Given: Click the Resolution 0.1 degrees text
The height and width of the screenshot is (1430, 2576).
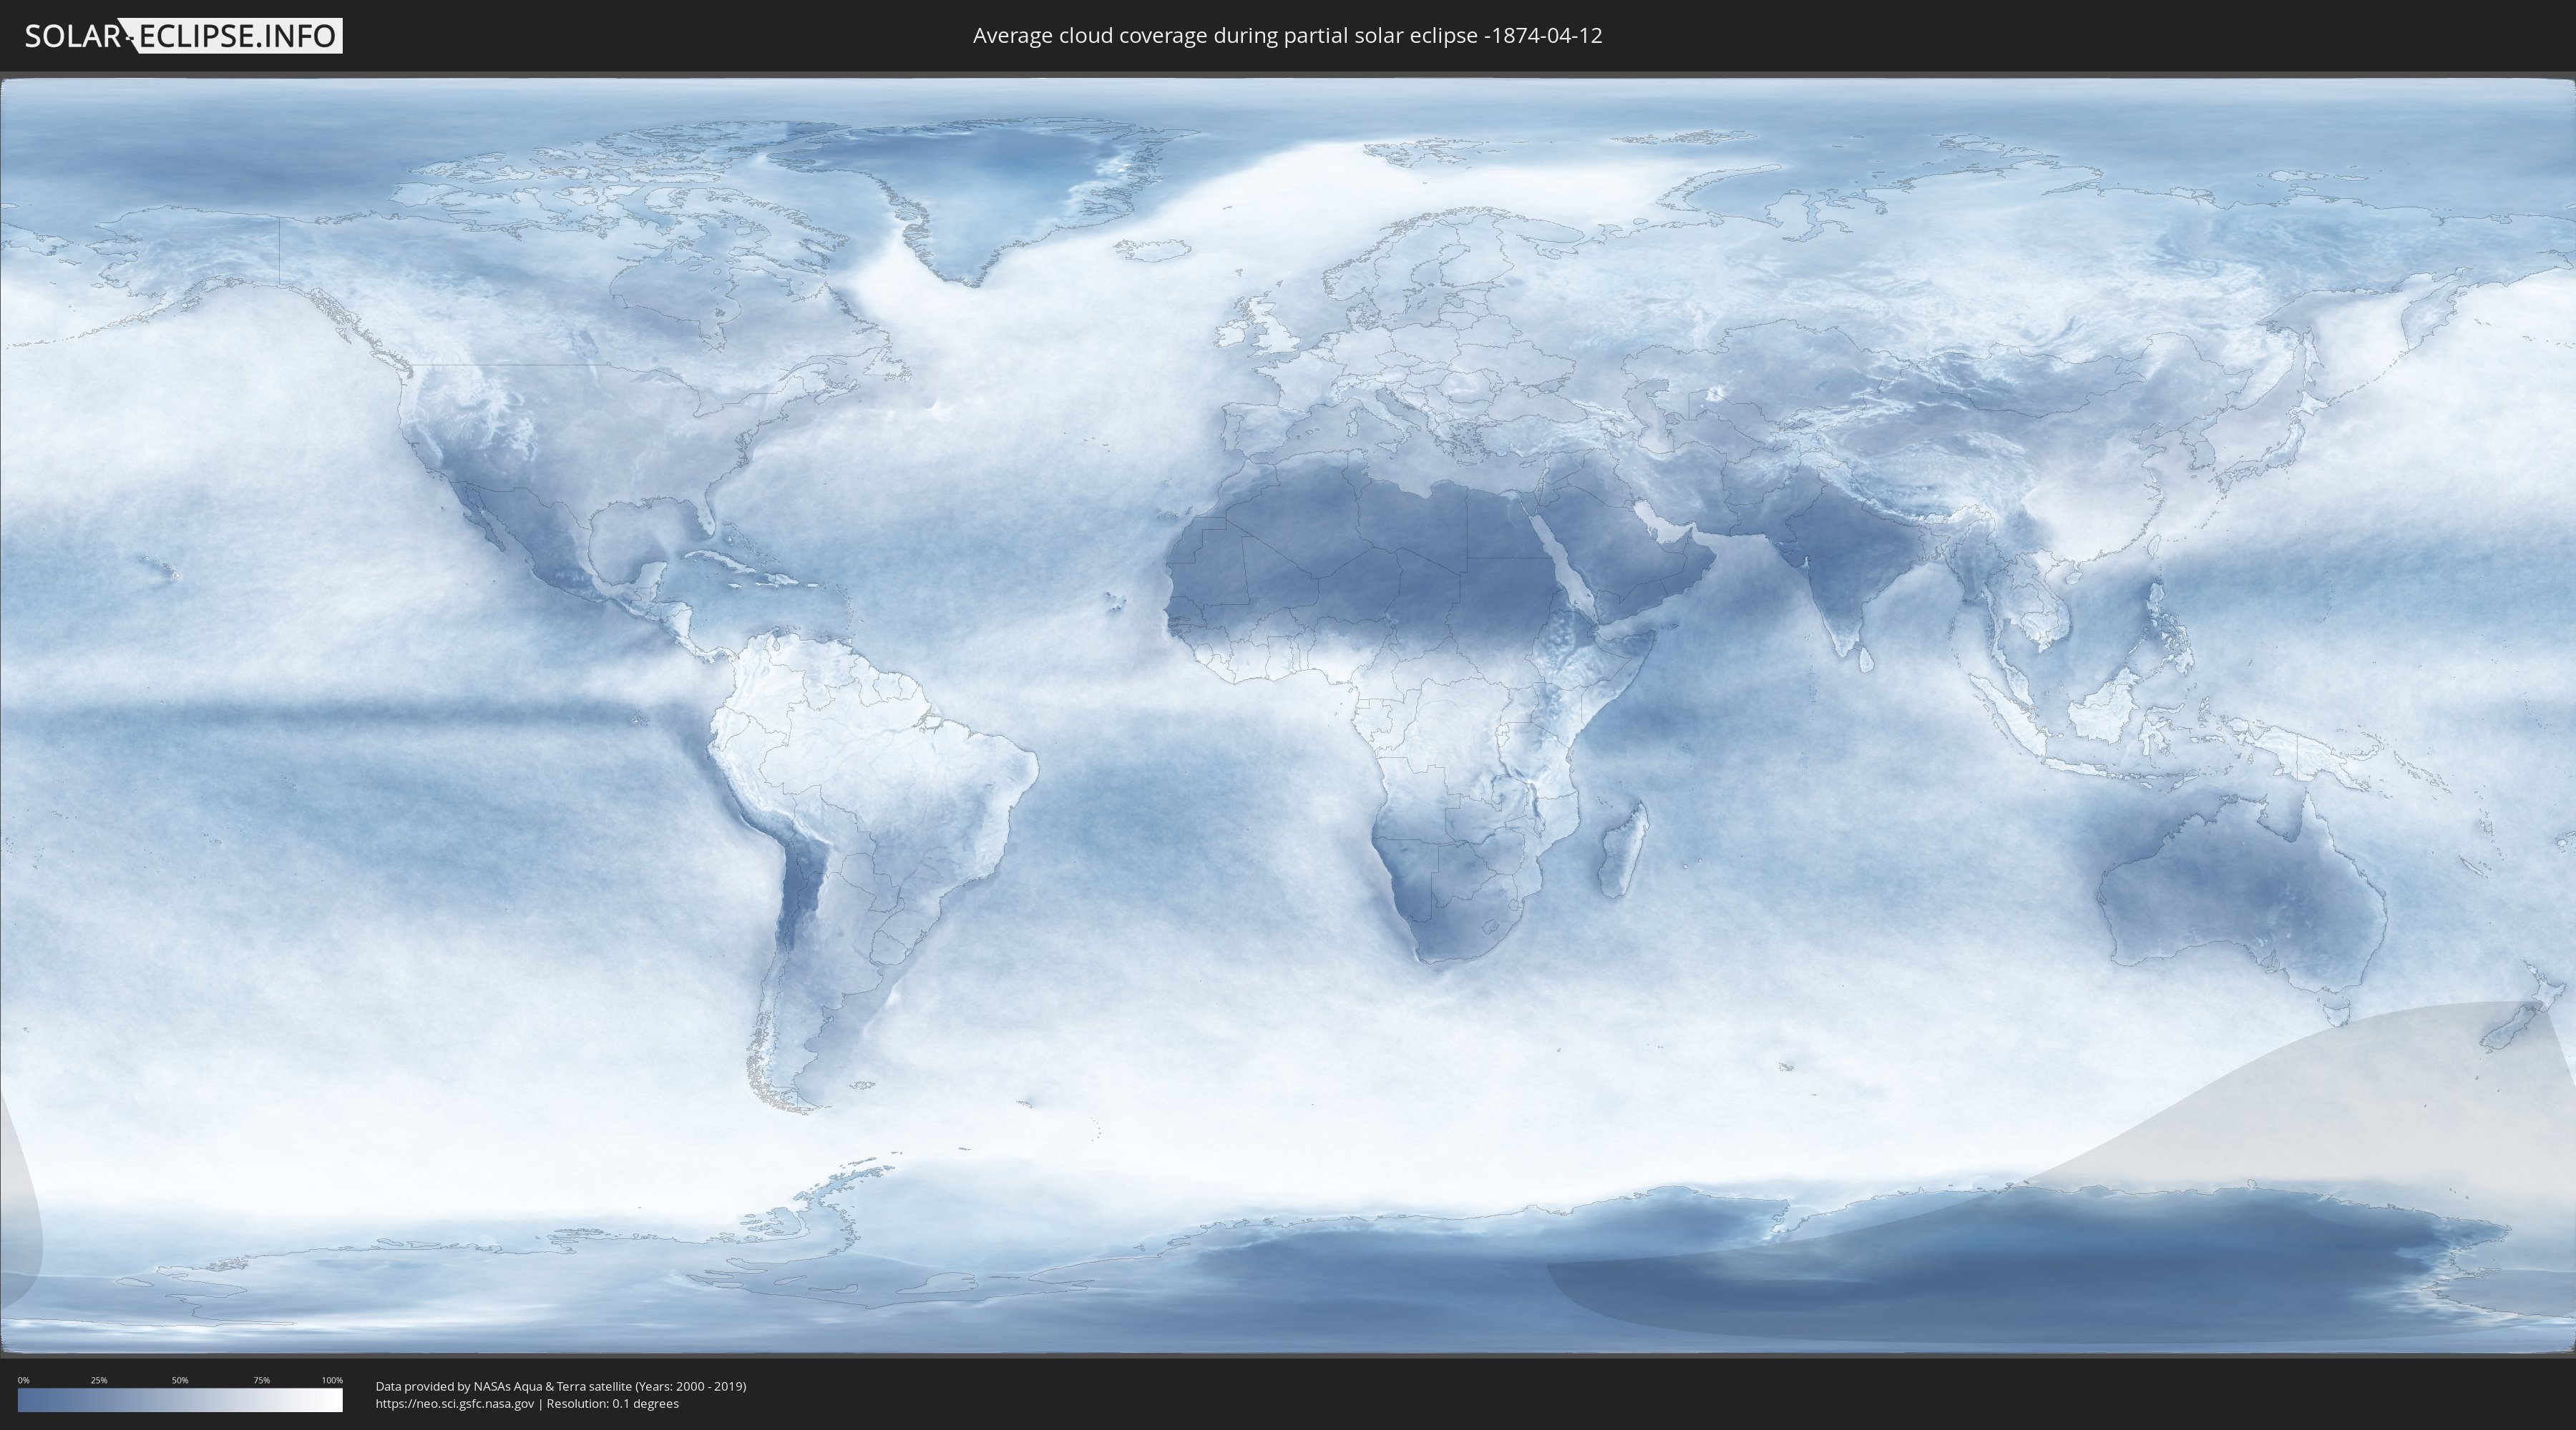Looking at the screenshot, I should point(612,1403).
